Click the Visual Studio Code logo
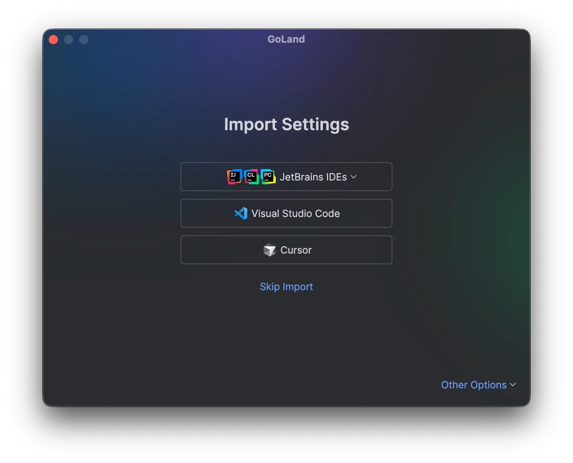The height and width of the screenshot is (463, 573). 241,214
